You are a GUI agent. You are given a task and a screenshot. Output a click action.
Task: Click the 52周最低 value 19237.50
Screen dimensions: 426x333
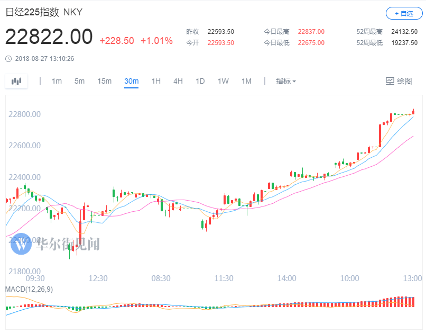[x=404, y=43]
